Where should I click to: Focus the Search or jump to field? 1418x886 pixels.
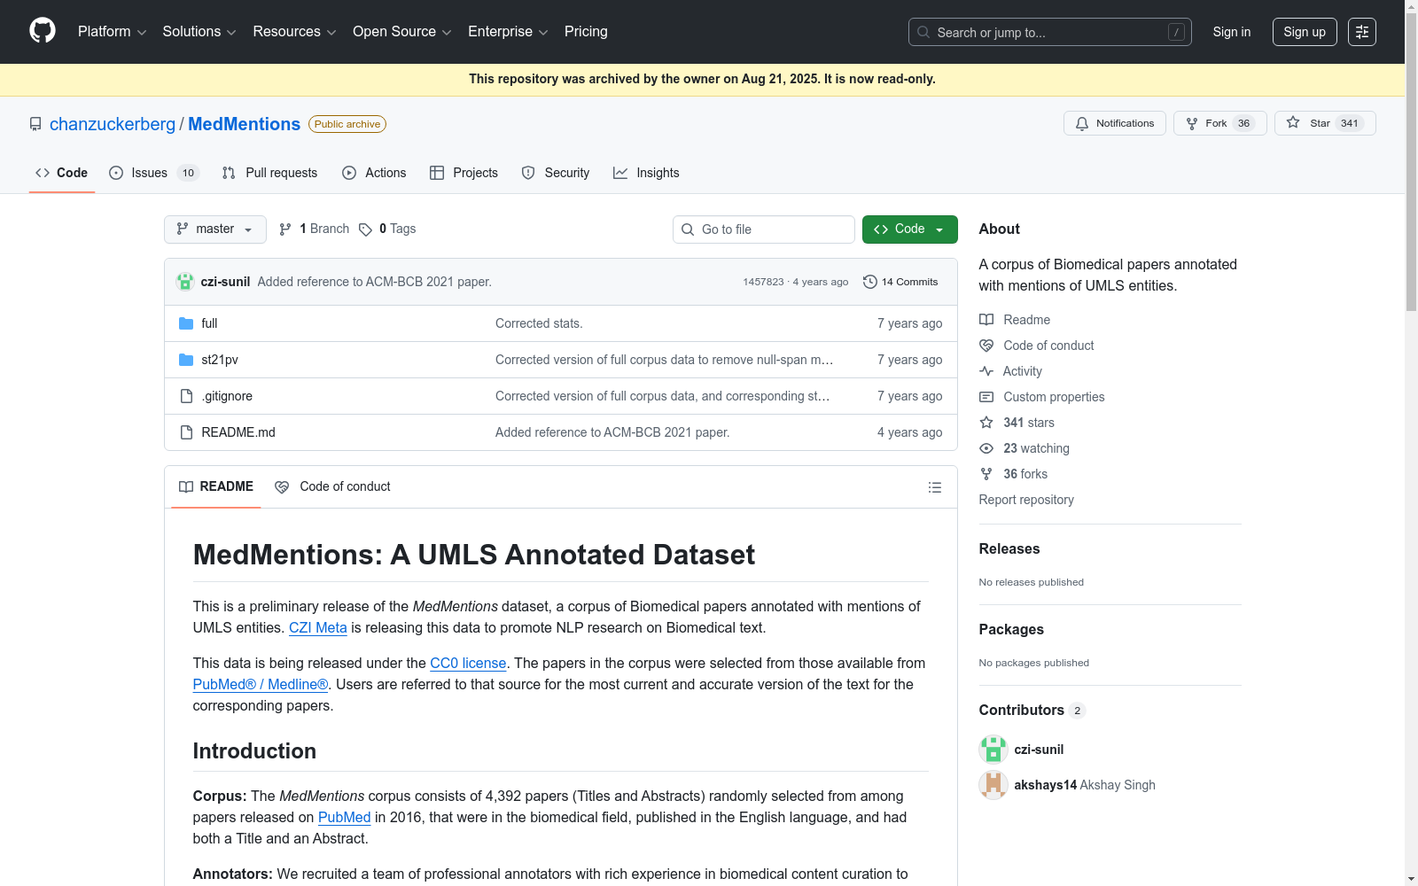pos(1050,32)
